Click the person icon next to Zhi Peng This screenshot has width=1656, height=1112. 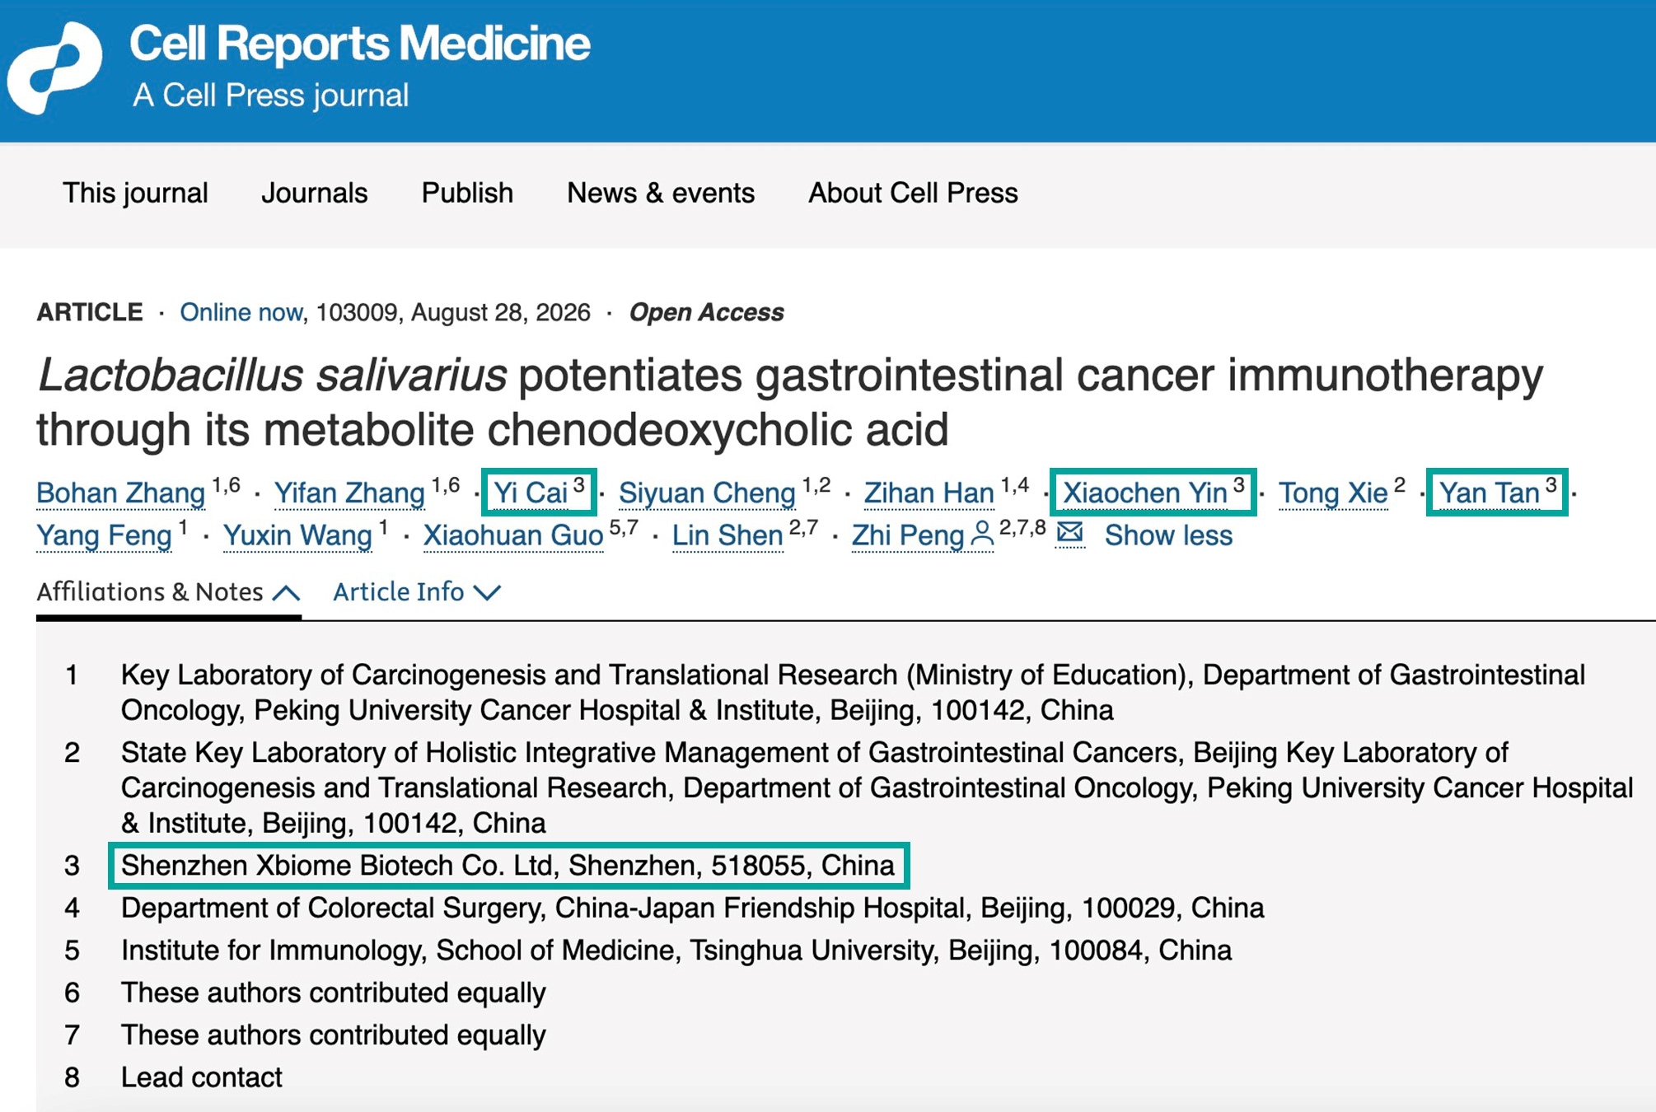pos(982,534)
